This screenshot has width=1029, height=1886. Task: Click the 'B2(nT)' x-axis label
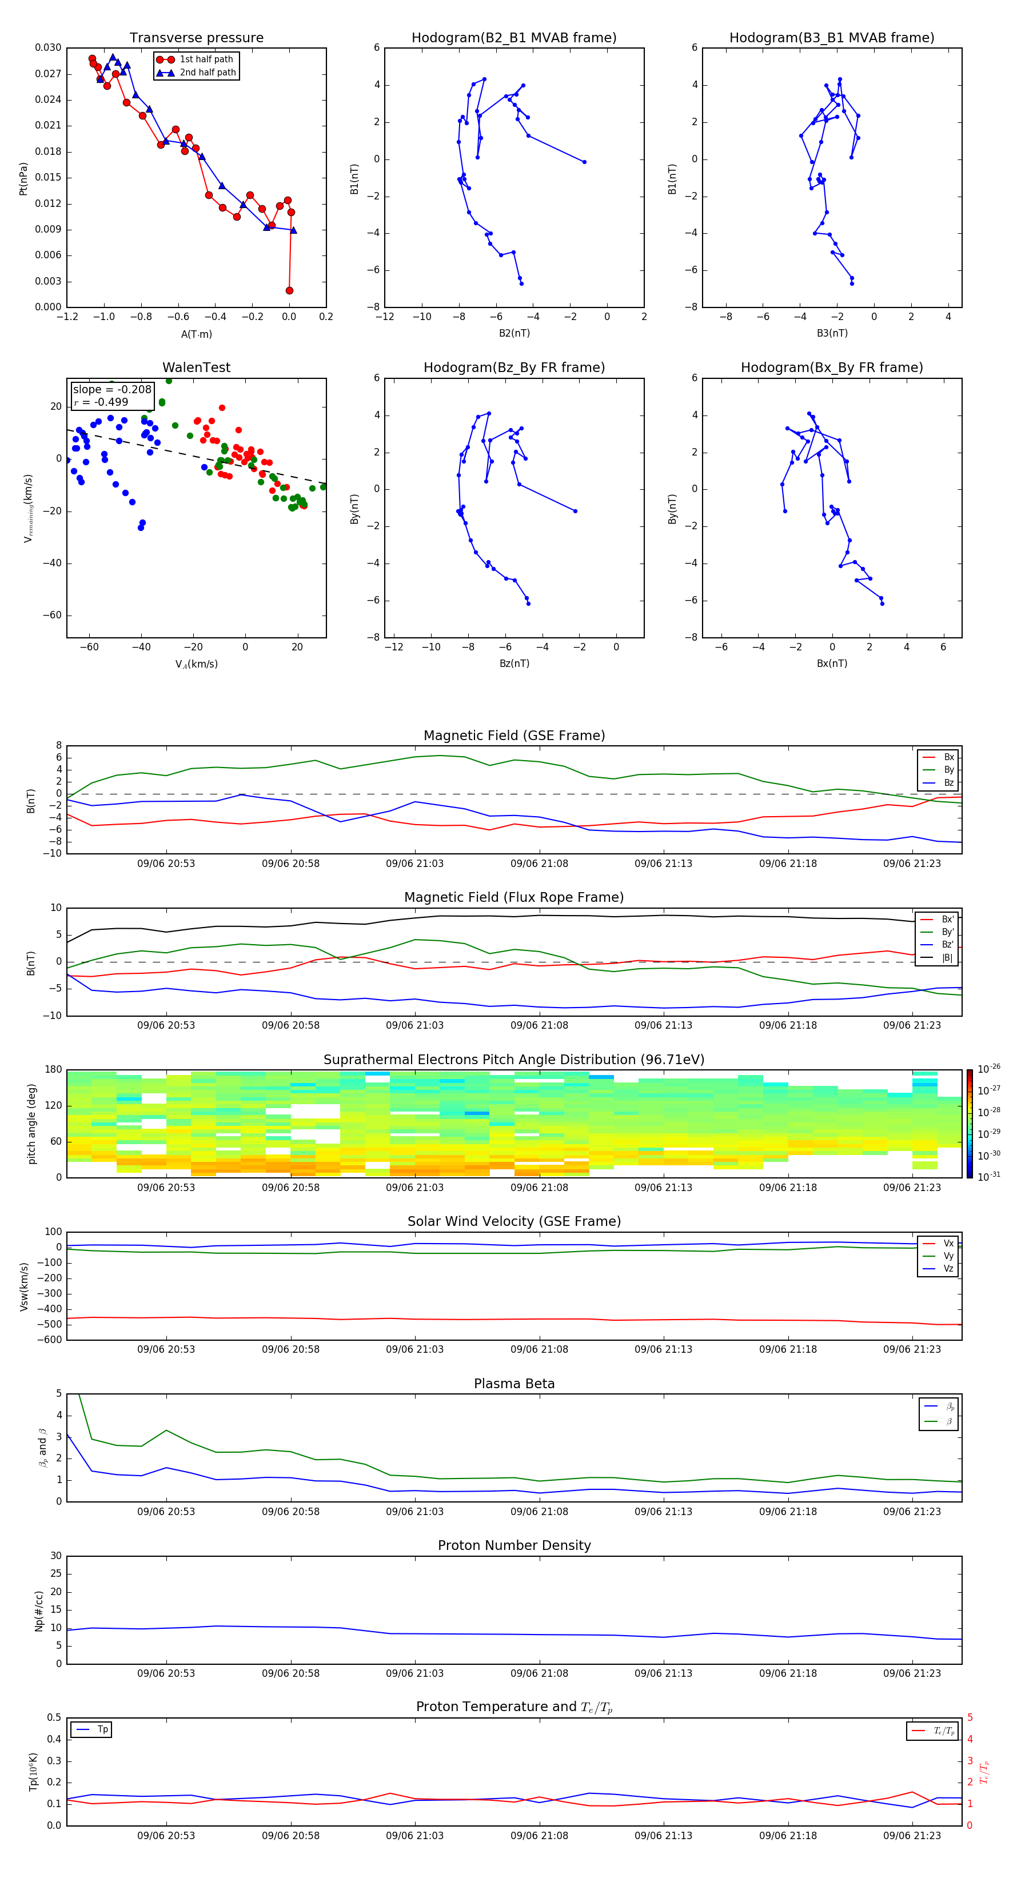click(x=514, y=333)
